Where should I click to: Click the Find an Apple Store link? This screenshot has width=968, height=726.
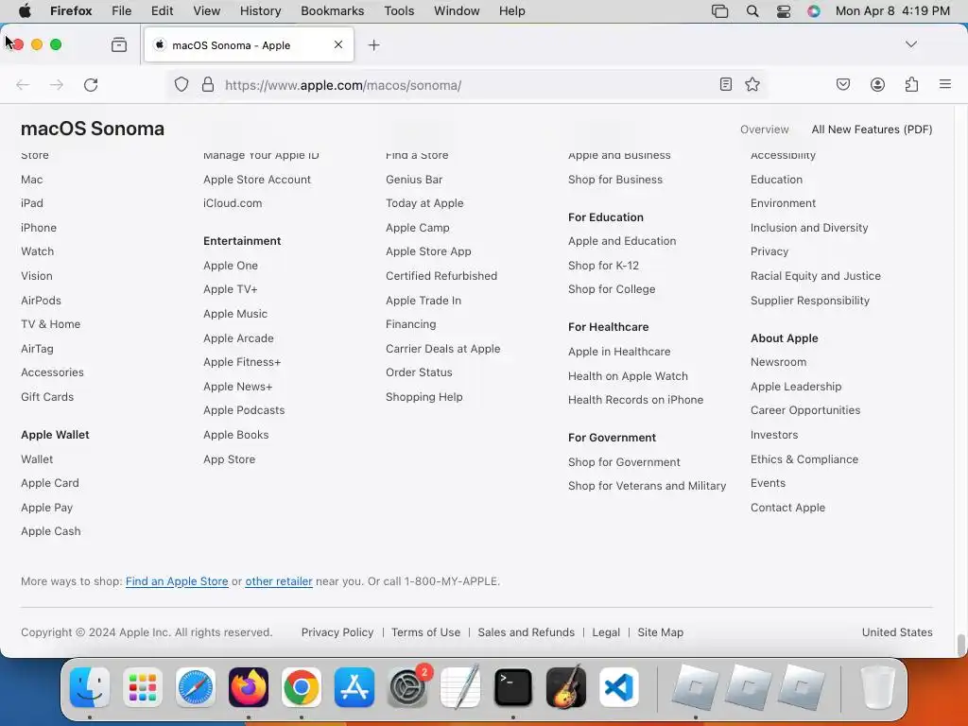point(177,581)
